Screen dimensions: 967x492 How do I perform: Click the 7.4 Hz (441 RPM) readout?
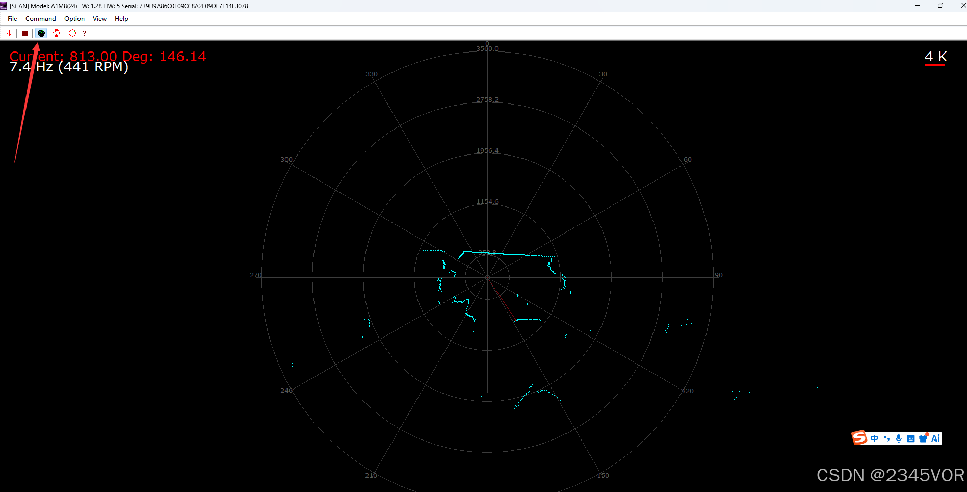(69, 67)
